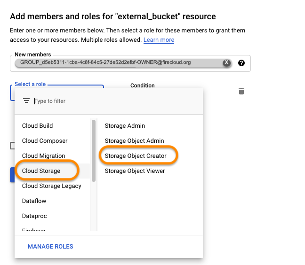Open the help icon beside New members
305x265 pixels.
[x=241, y=63]
